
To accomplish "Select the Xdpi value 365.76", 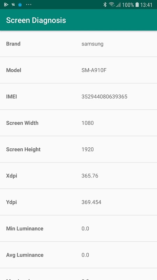I will [x=90, y=176].
